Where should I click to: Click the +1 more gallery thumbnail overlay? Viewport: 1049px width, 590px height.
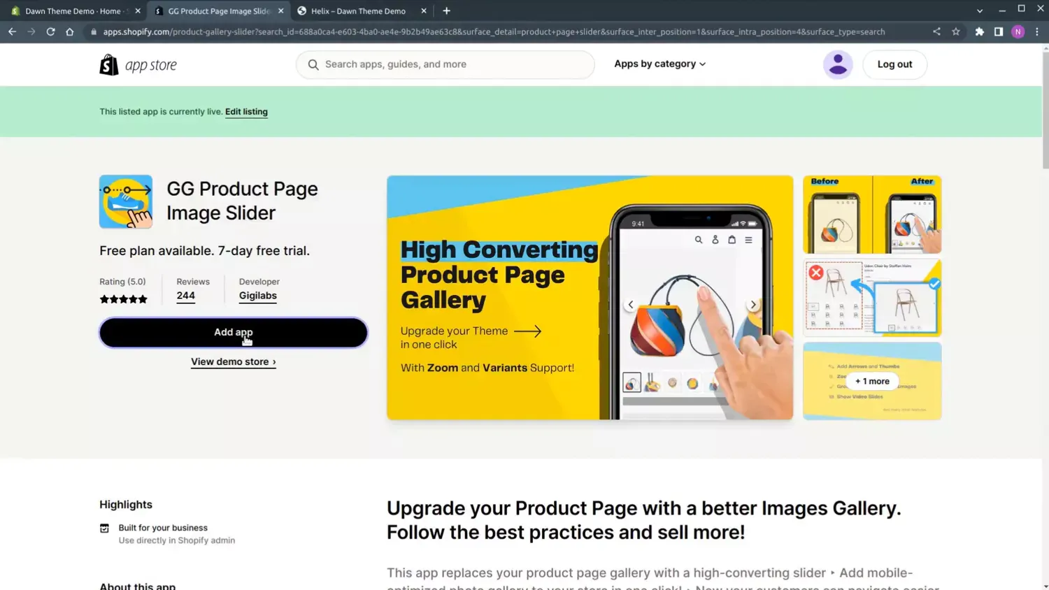pos(871,381)
